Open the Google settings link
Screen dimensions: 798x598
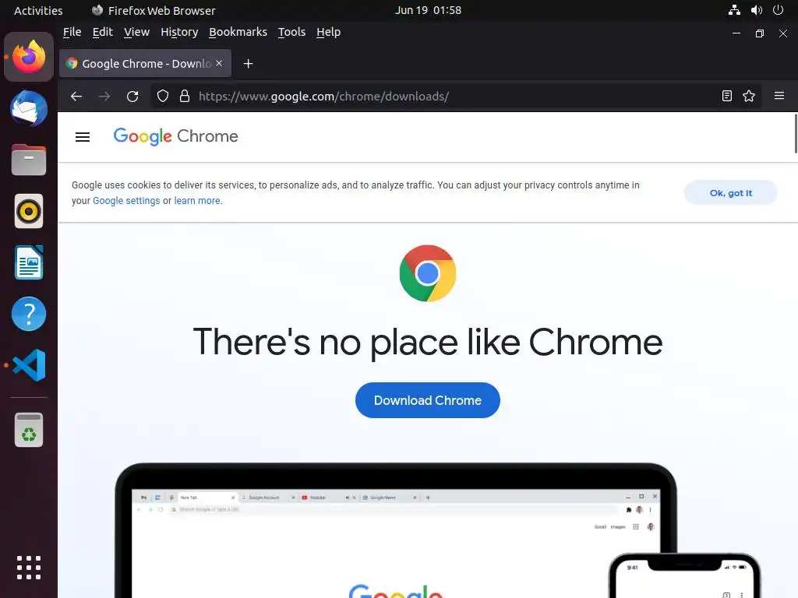126,200
